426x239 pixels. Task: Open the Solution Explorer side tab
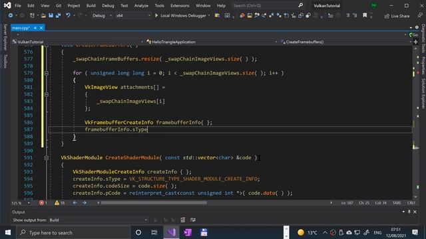(423, 94)
